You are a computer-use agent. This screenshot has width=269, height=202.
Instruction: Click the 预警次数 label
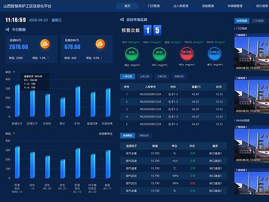coord(130,31)
